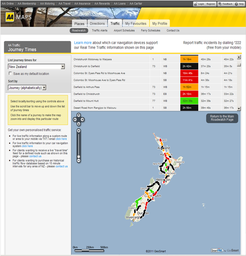Pan the map left with arrow icon
The width and height of the screenshot is (246, 256).
pos(75,119)
